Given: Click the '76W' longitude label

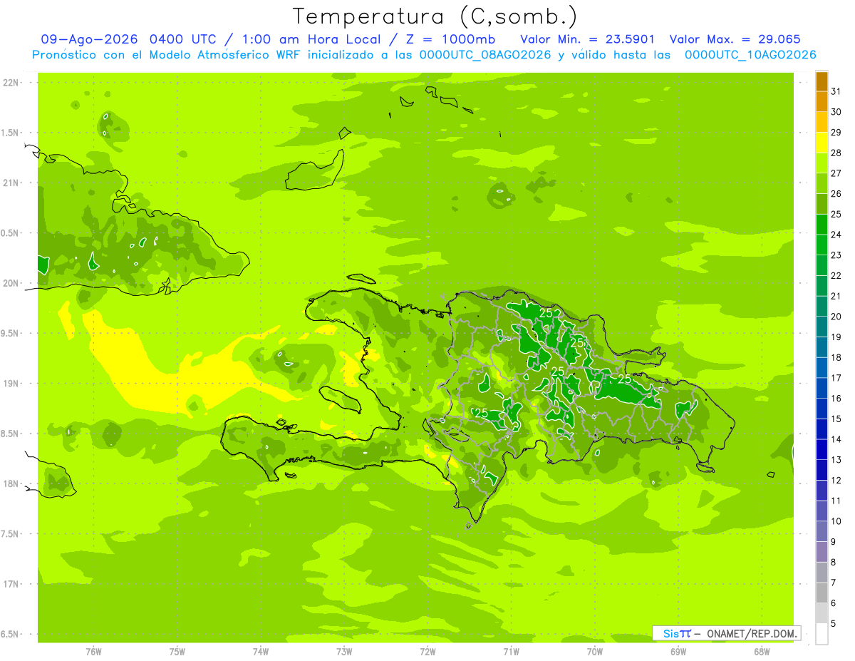Looking at the screenshot, I should 93,651.
